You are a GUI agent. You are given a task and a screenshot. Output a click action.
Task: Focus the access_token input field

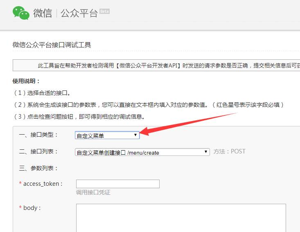pyautogui.click(x=117, y=184)
